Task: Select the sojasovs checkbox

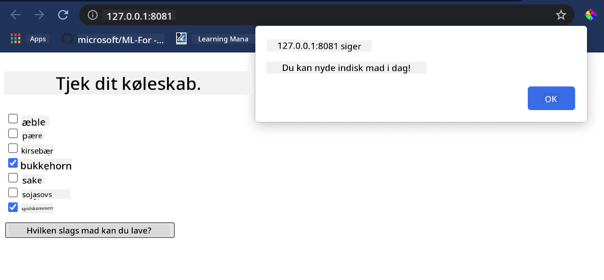Action: click(13, 192)
